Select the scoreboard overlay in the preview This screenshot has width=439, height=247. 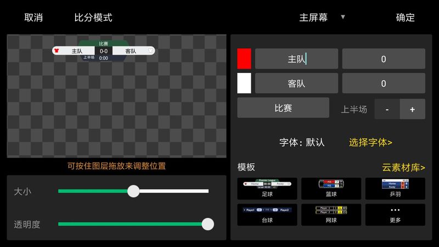(103, 51)
